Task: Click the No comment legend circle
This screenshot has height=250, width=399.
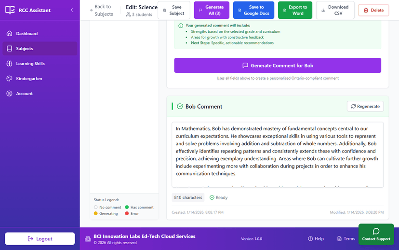Action: pos(96,207)
